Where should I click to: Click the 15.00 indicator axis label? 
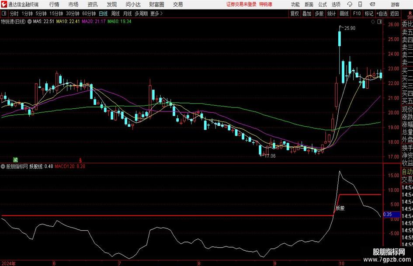click(x=393, y=176)
